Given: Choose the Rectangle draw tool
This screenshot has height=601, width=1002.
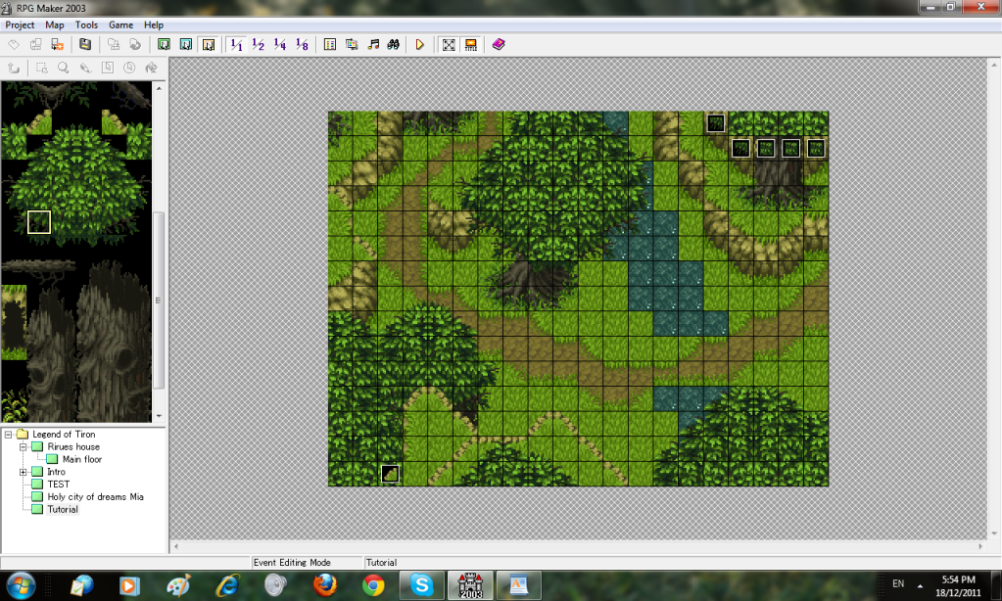Looking at the screenshot, I should (108, 68).
